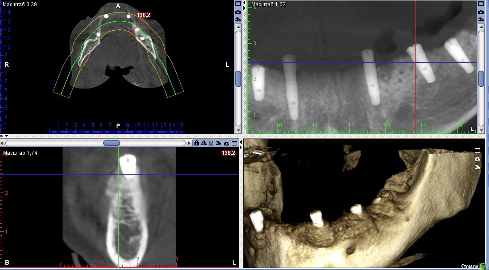The height and width of the screenshot is (270, 489).
Task: Click the lock icon in cross-section toolbar
Action: pos(196,143)
